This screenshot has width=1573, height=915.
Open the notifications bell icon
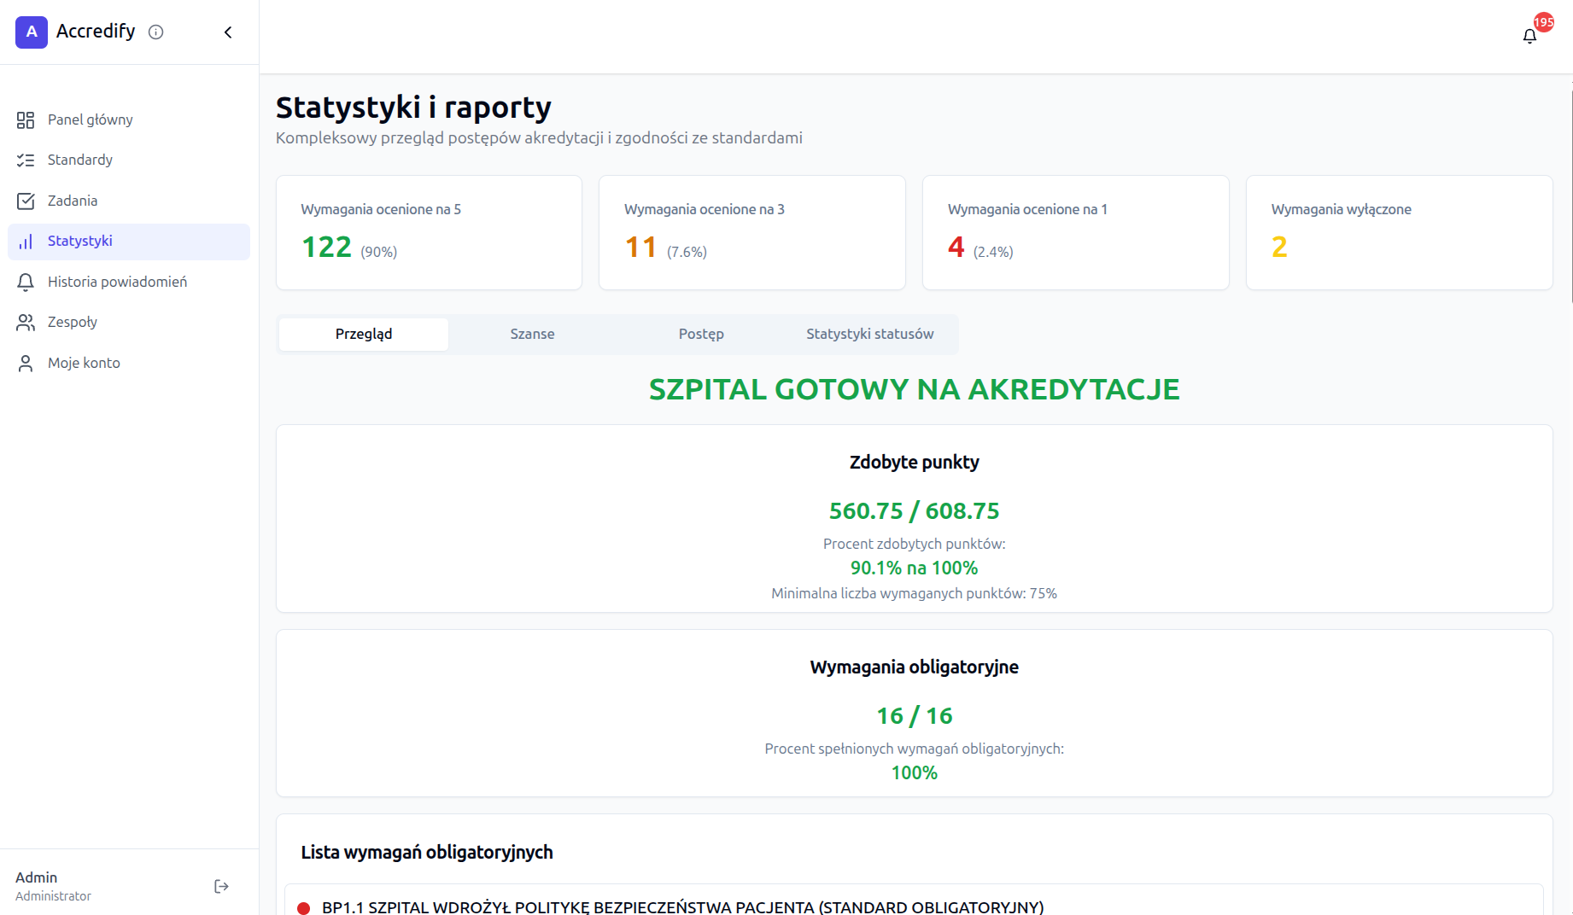click(1529, 36)
